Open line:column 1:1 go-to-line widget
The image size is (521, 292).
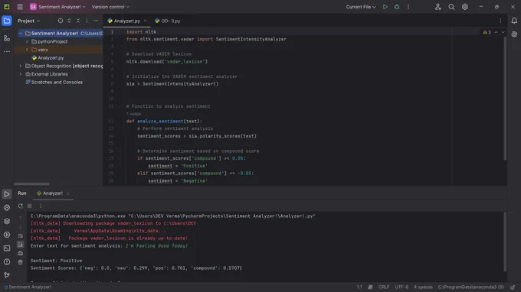tap(359, 287)
